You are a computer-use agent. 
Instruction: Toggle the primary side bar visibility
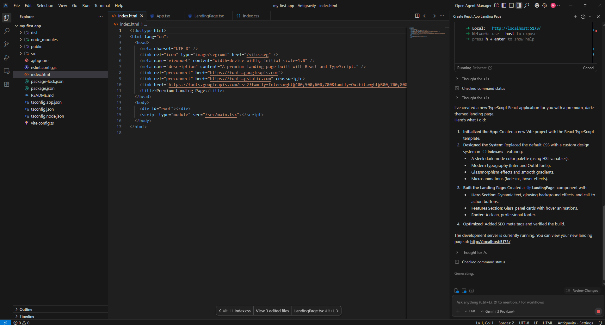pyautogui.click(x=504, y=5)
